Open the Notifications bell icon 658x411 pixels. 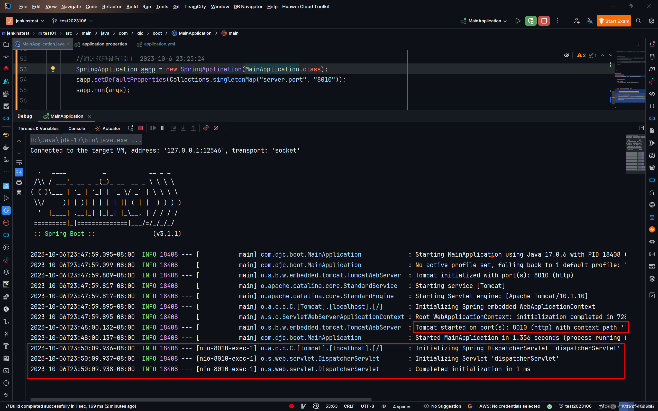652,44
